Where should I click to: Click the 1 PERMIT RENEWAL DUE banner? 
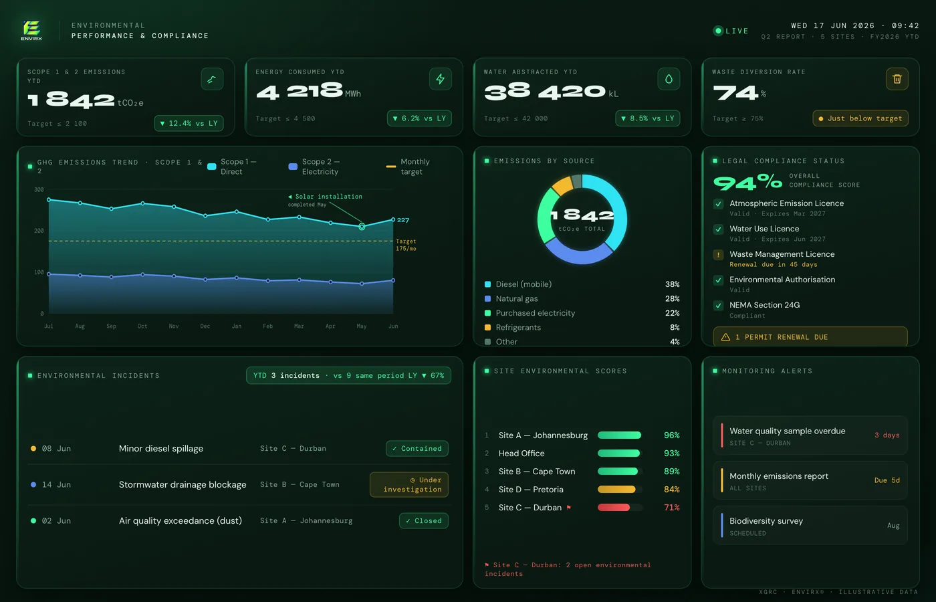pos(810,337)
